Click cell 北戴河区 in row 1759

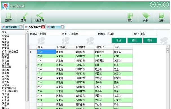(x=104, y=52)
